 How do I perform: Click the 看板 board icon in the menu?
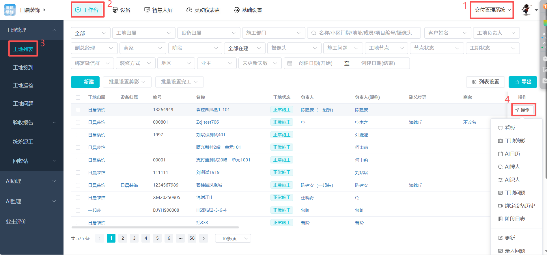[x=500, y=128]
